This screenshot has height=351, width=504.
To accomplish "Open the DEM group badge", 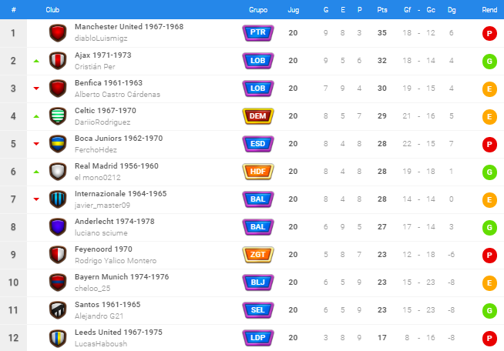I will pyautogui.click(x=258, y=116).
